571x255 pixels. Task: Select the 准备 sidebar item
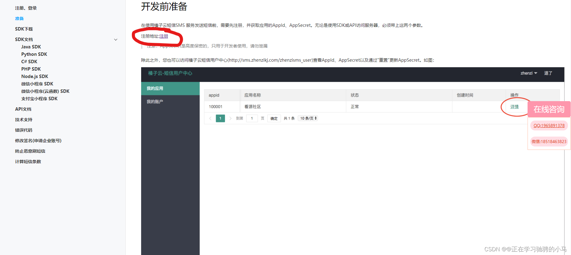pyautogui.click(x=19, y=19)
